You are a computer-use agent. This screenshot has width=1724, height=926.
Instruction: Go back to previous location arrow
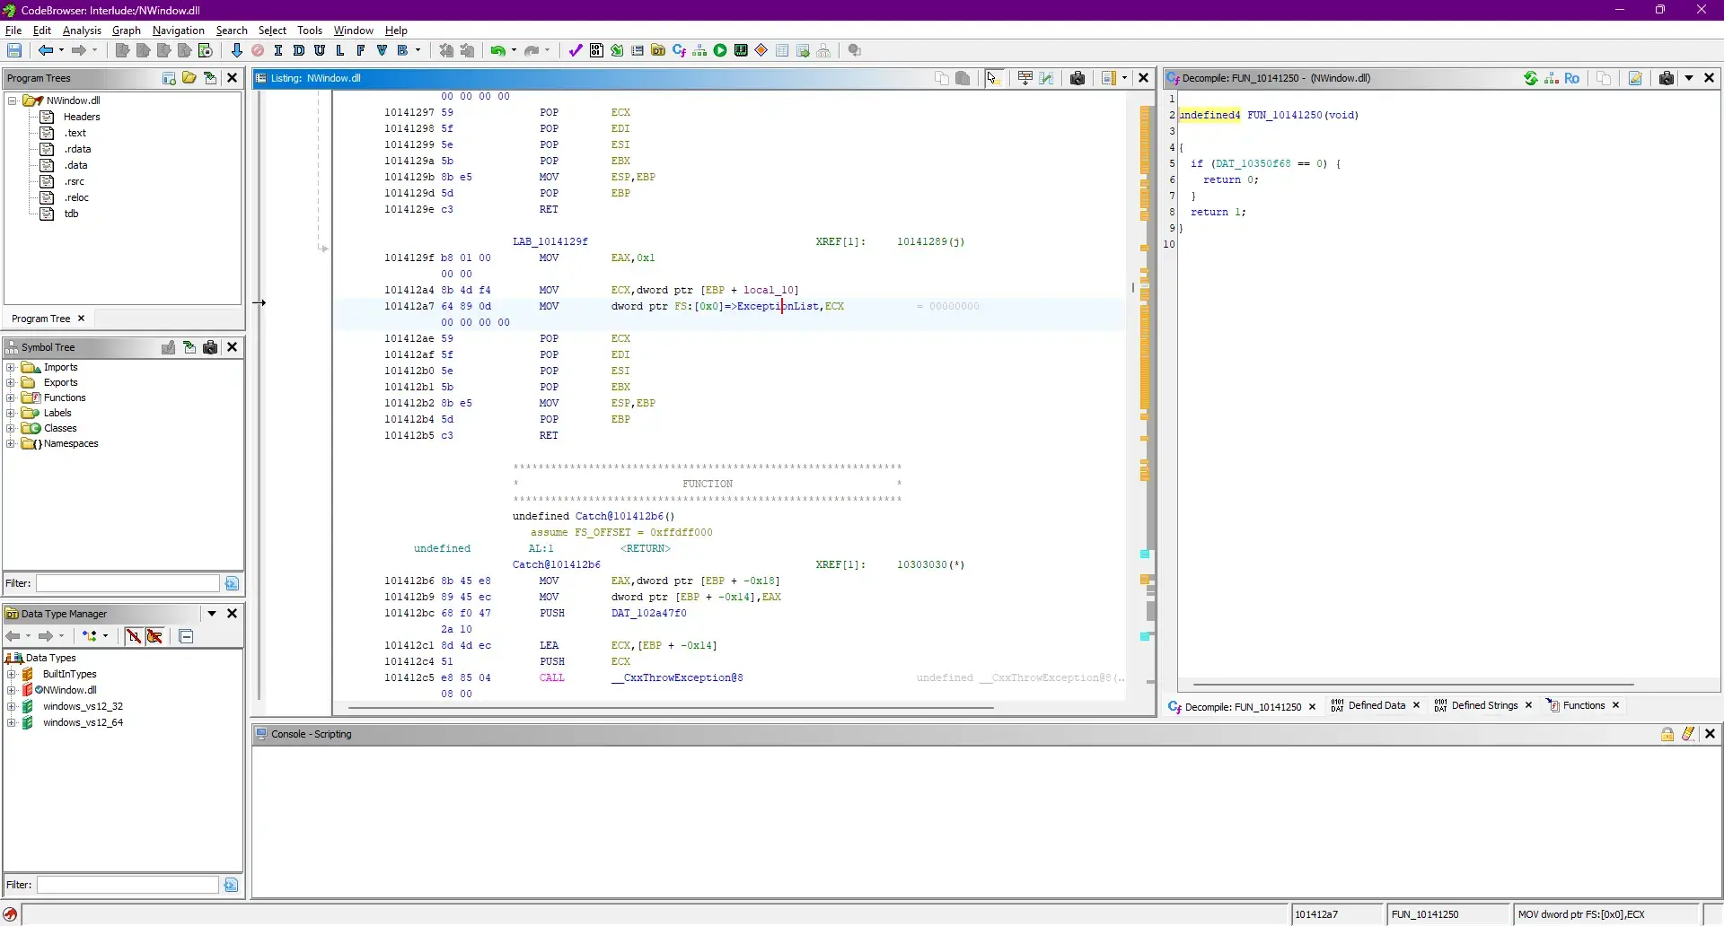pos(45,50)
